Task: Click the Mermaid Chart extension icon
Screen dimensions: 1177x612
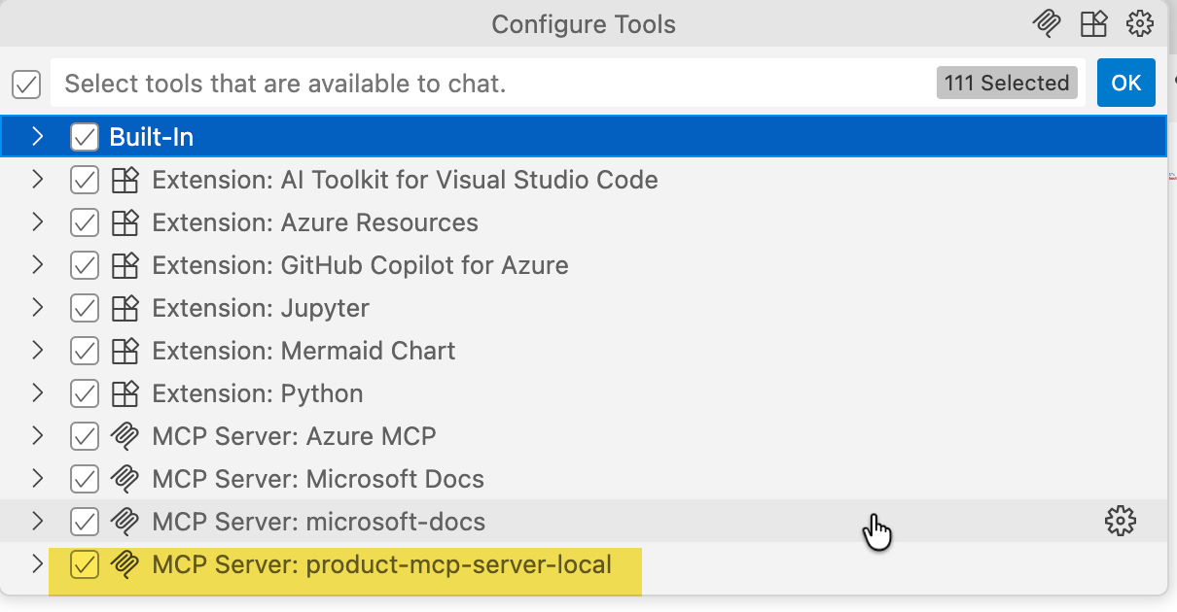Action: click(125, 351)
